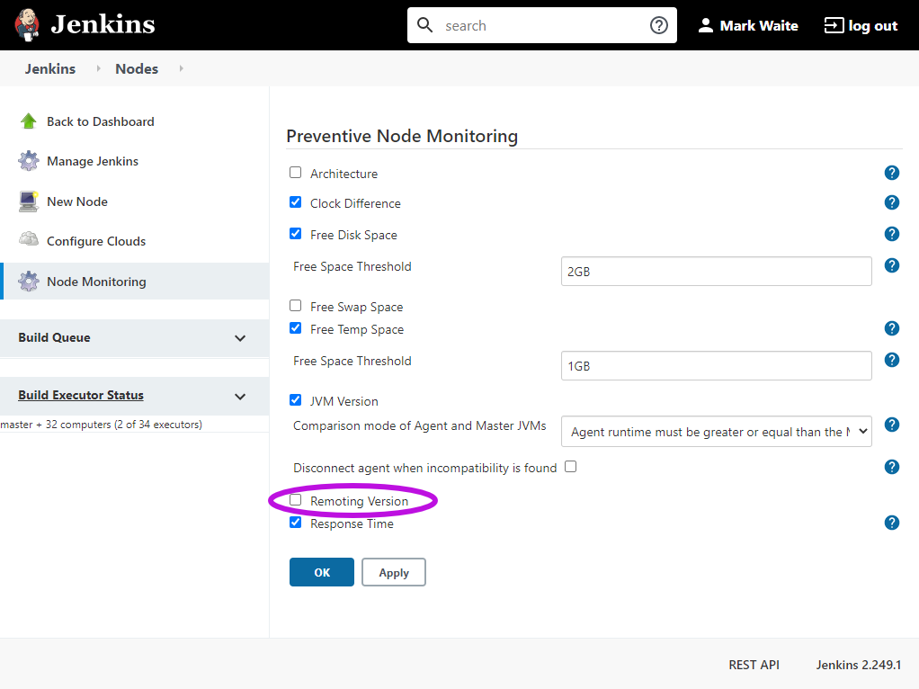Click the Preventive Node Monitoring heading
Image resolution: width=919 pixels, height=689 pixels.
click(402, 136)
